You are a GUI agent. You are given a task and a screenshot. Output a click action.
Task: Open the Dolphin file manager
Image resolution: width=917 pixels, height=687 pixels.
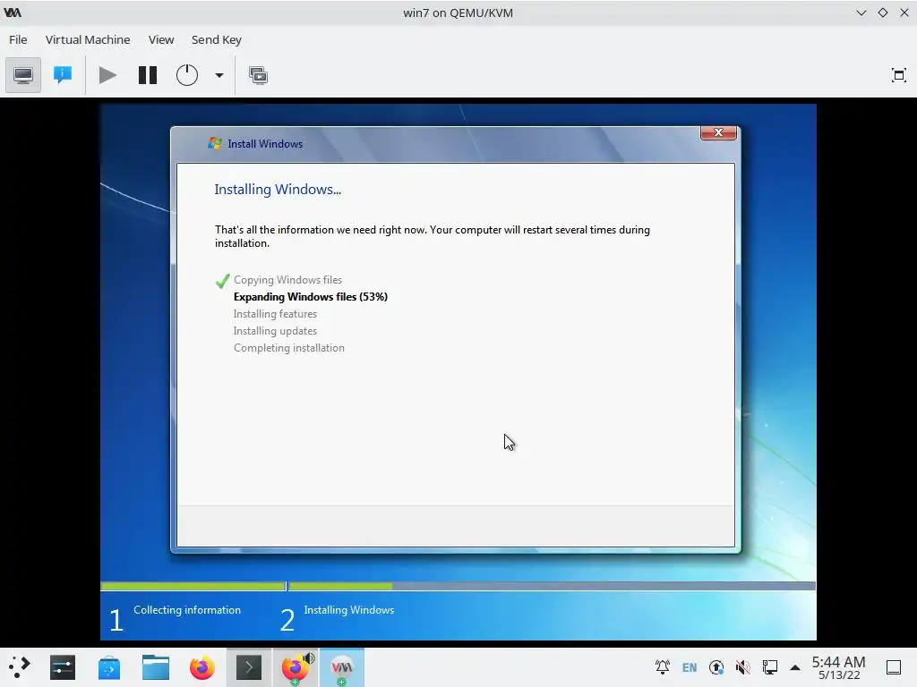(156, 667)
